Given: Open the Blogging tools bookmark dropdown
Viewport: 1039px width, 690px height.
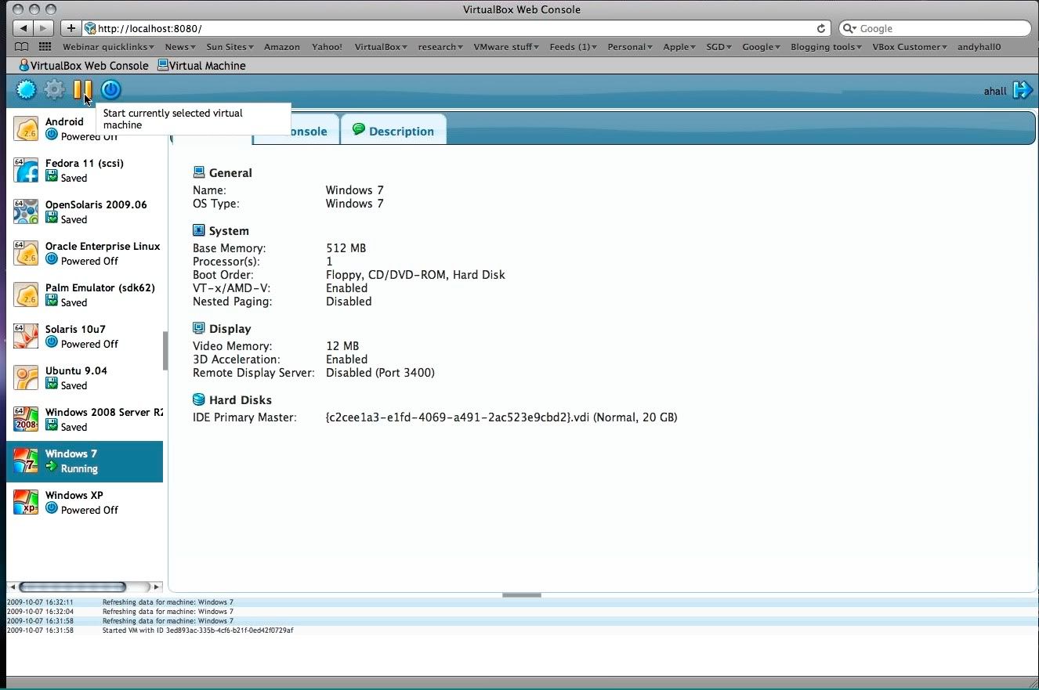Looking at the screenshot, I should 826,47.
